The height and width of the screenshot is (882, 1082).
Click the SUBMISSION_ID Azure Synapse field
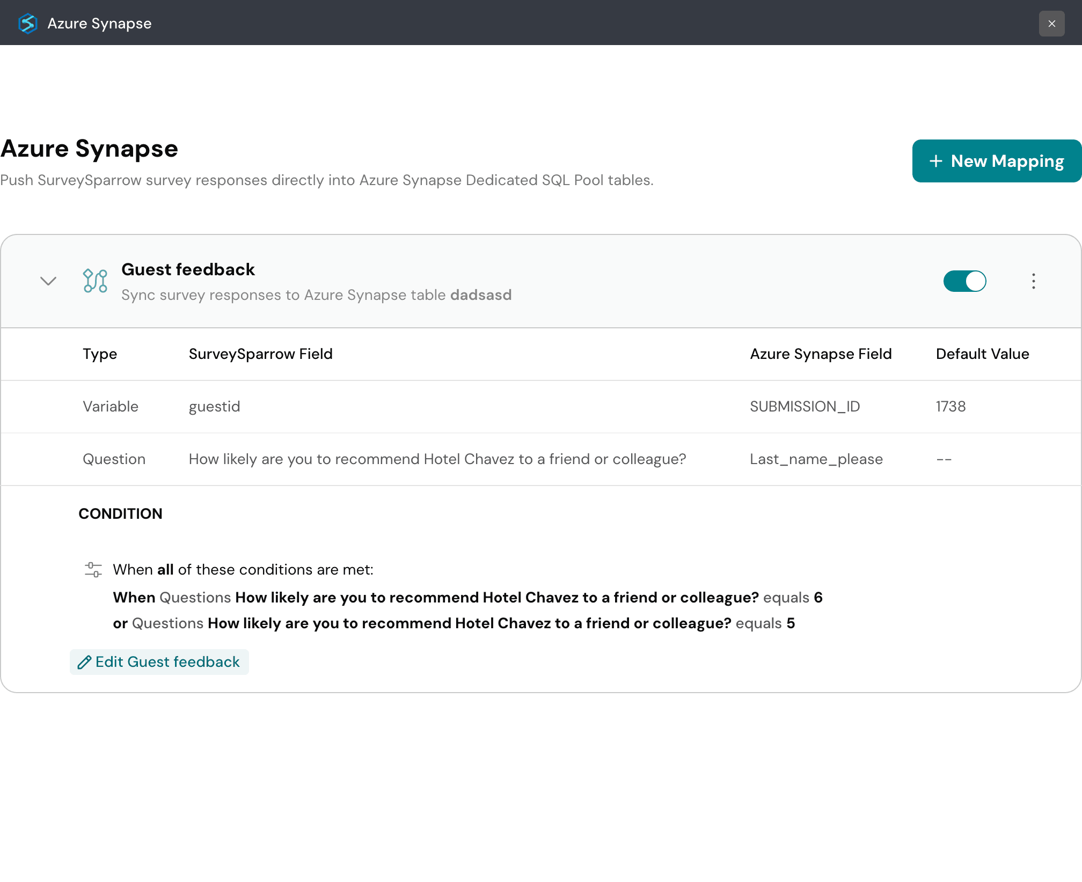[805, 406]
